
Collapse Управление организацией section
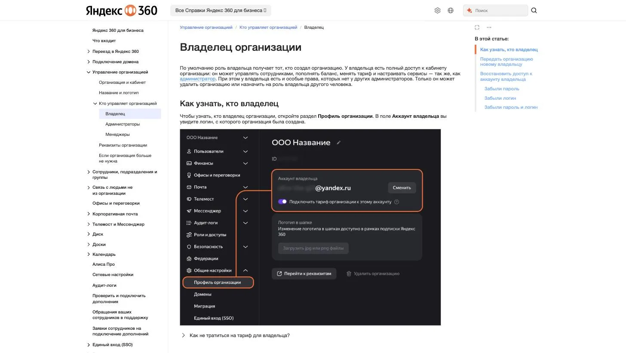(x=89, y=72)
